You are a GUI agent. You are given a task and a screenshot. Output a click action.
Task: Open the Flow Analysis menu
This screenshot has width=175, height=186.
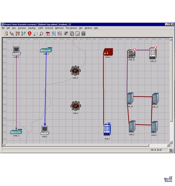71,28
